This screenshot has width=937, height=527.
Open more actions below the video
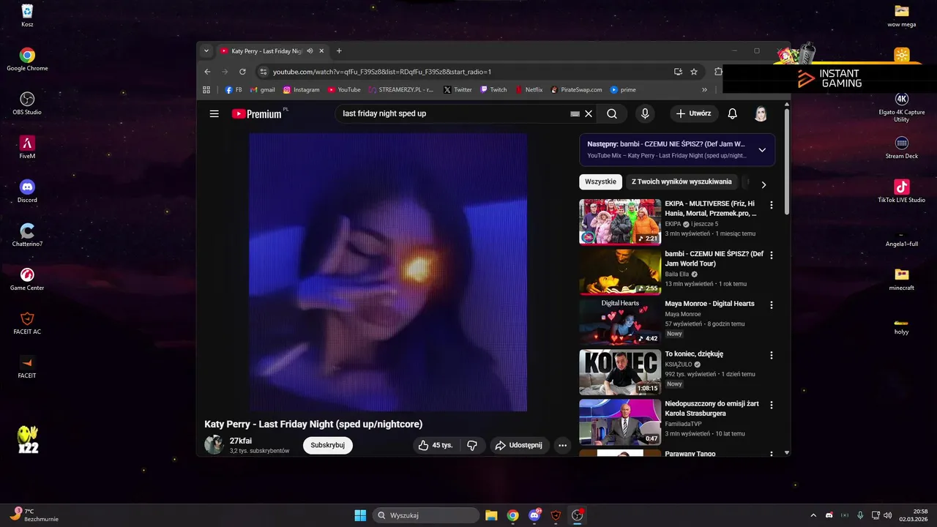click(x=562, y=445)
